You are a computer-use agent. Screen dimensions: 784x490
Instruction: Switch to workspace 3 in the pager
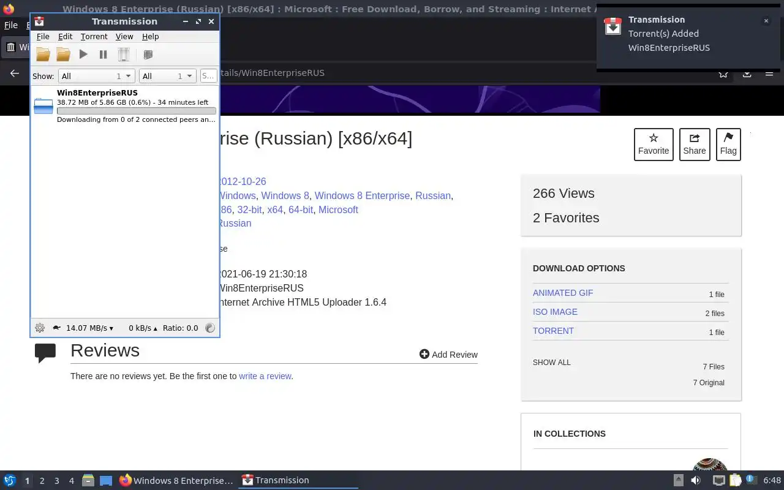tap(56, 481)
